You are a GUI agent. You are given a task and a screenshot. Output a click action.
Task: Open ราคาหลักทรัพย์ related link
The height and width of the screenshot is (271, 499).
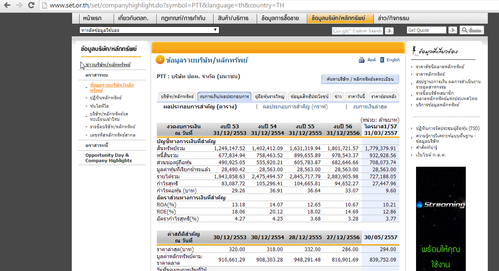point(431,74)
